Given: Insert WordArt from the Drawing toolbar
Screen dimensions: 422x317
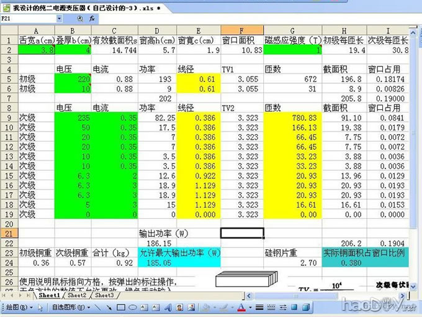Looking at the screenshot, I should [168, 308].
